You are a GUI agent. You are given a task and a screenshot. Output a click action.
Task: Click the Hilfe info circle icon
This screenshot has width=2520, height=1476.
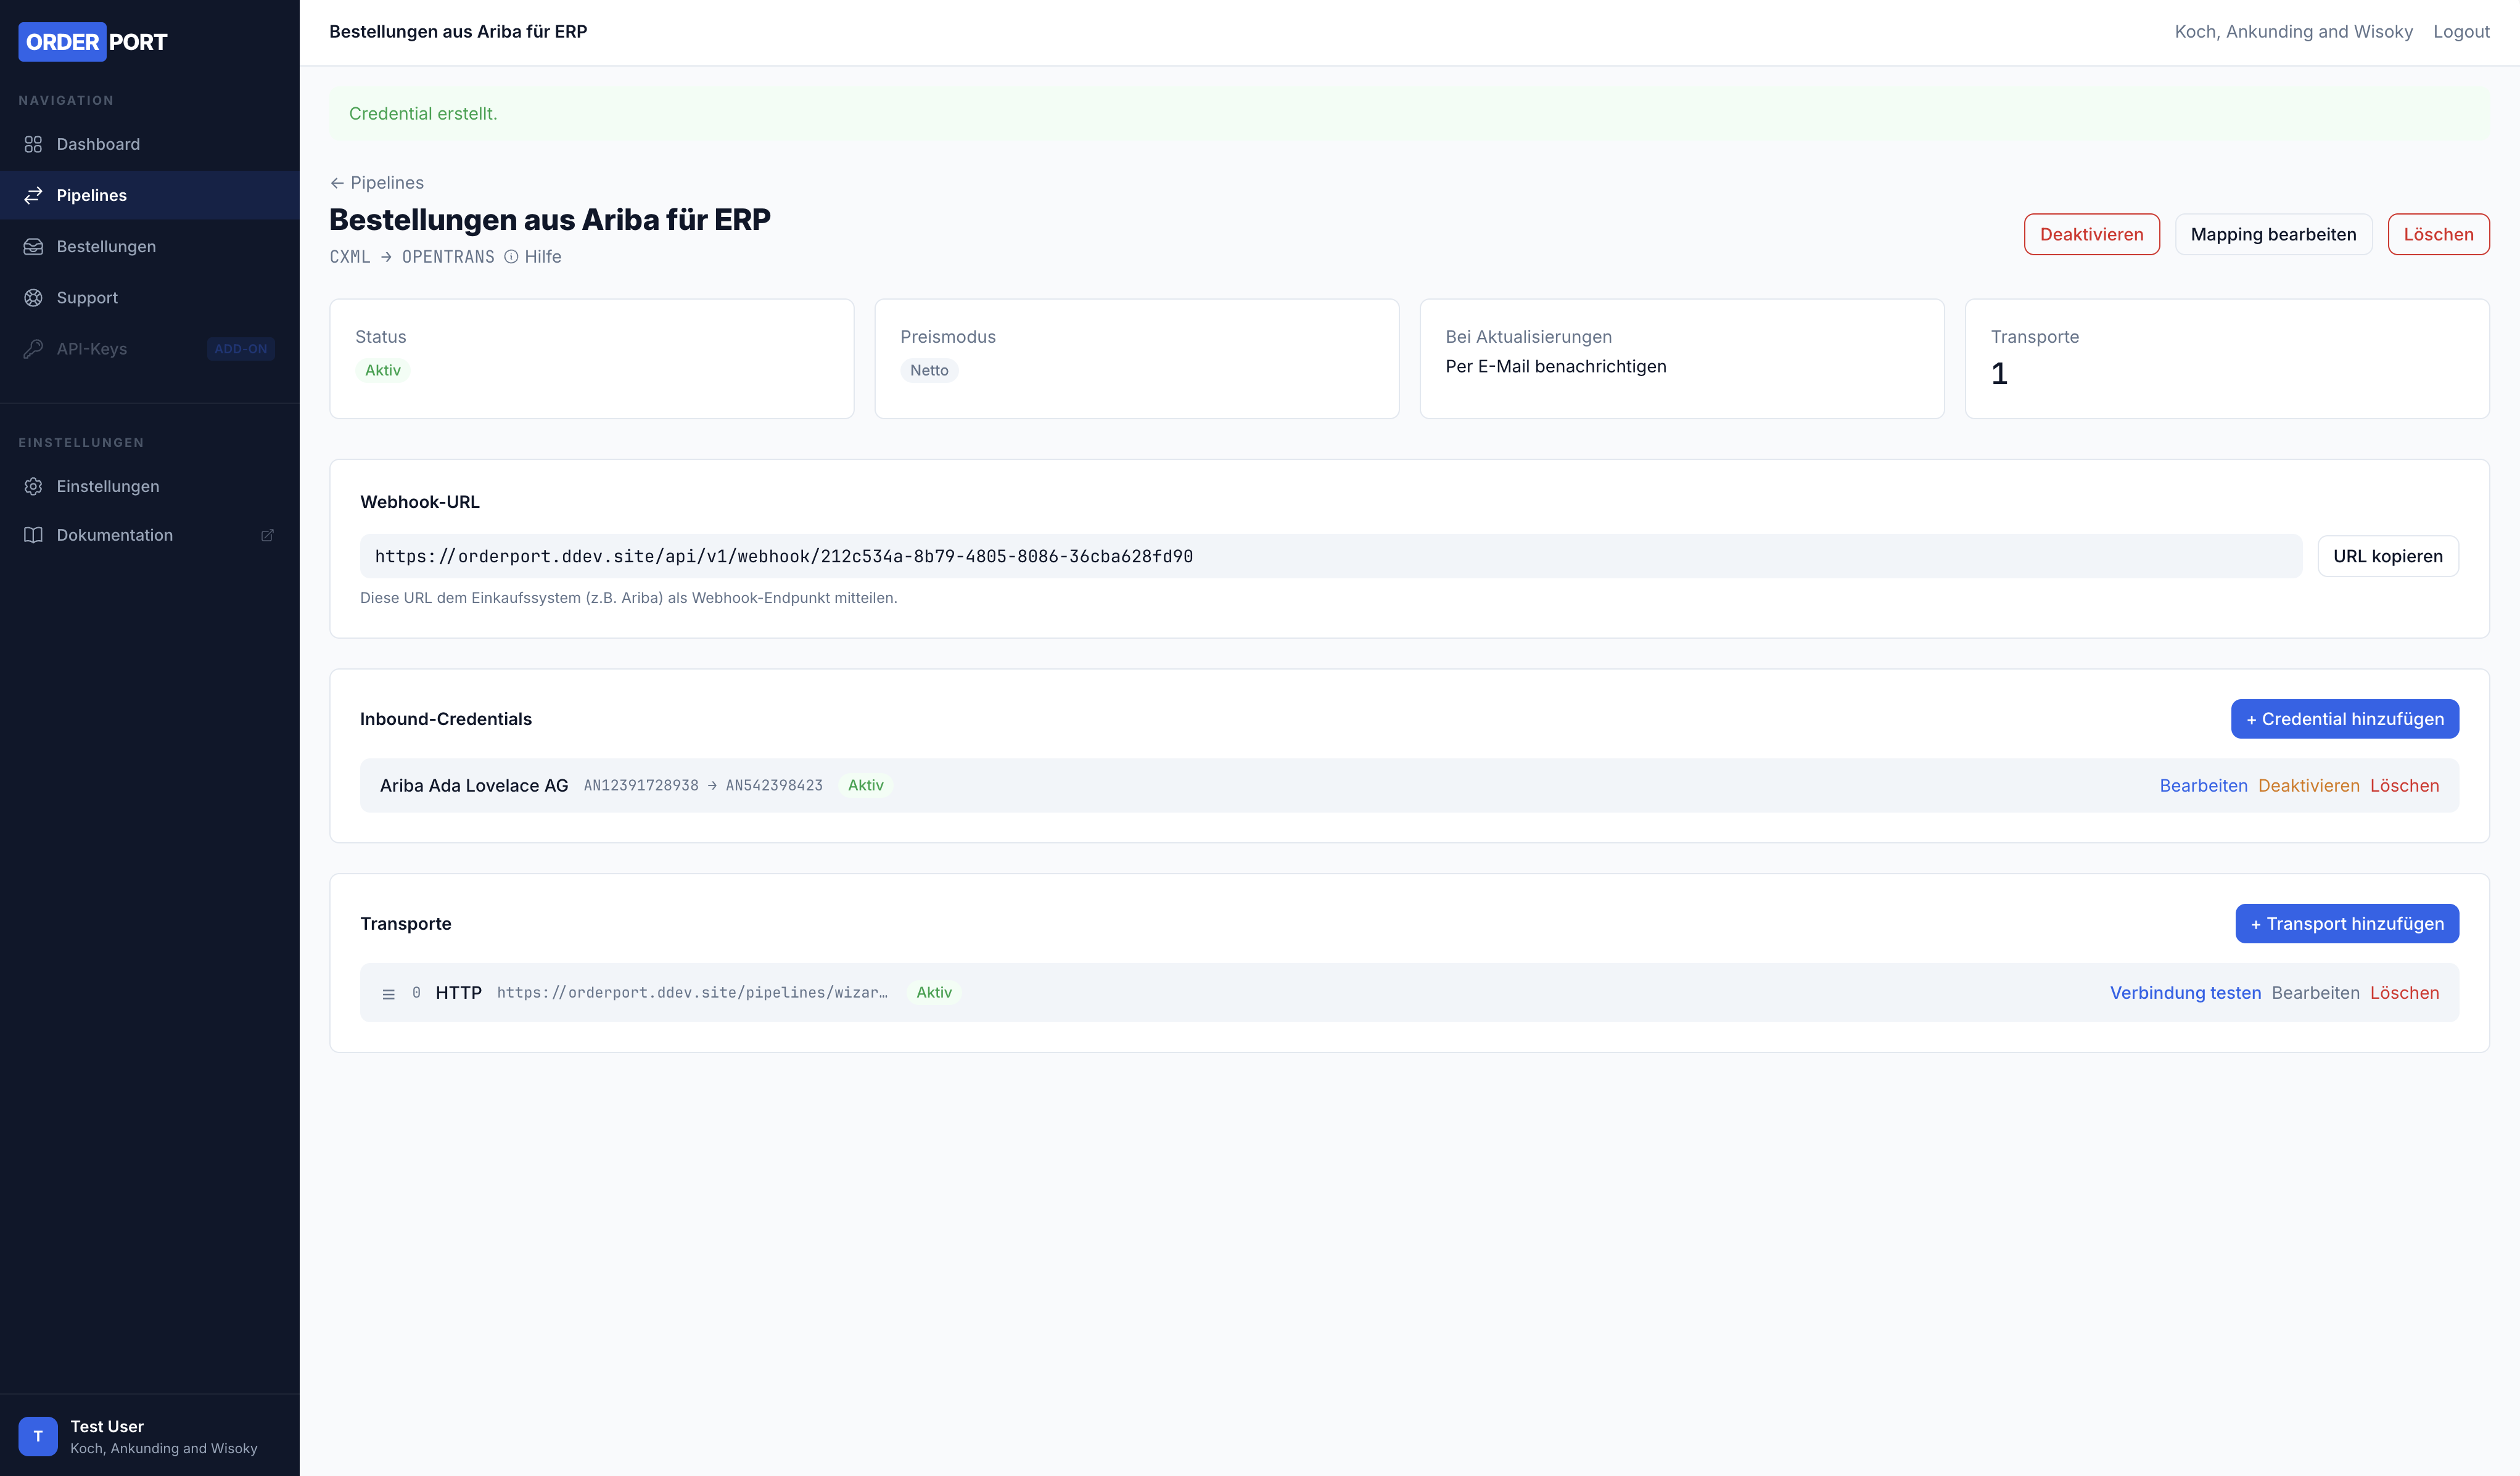511,257
